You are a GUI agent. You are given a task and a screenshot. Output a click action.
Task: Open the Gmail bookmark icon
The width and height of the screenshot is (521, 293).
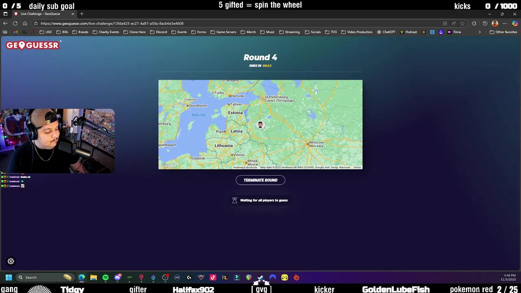[15, 32]
